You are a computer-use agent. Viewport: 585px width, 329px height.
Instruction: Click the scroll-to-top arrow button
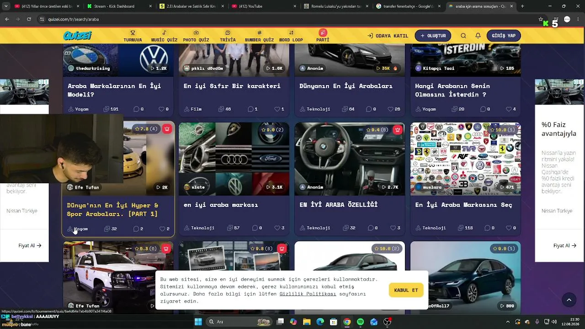coord(569,300)
